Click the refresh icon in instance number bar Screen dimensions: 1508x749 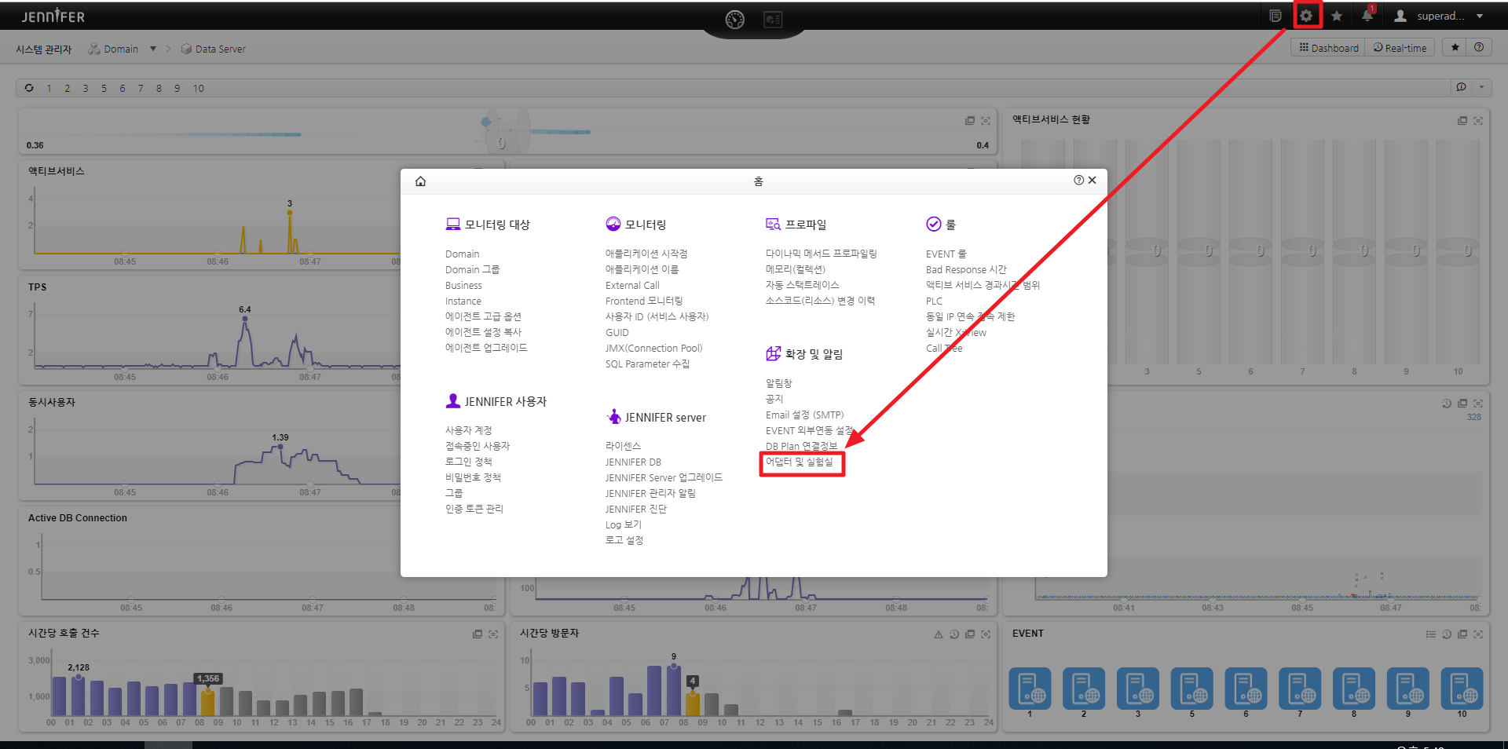[x=29, y=88]
